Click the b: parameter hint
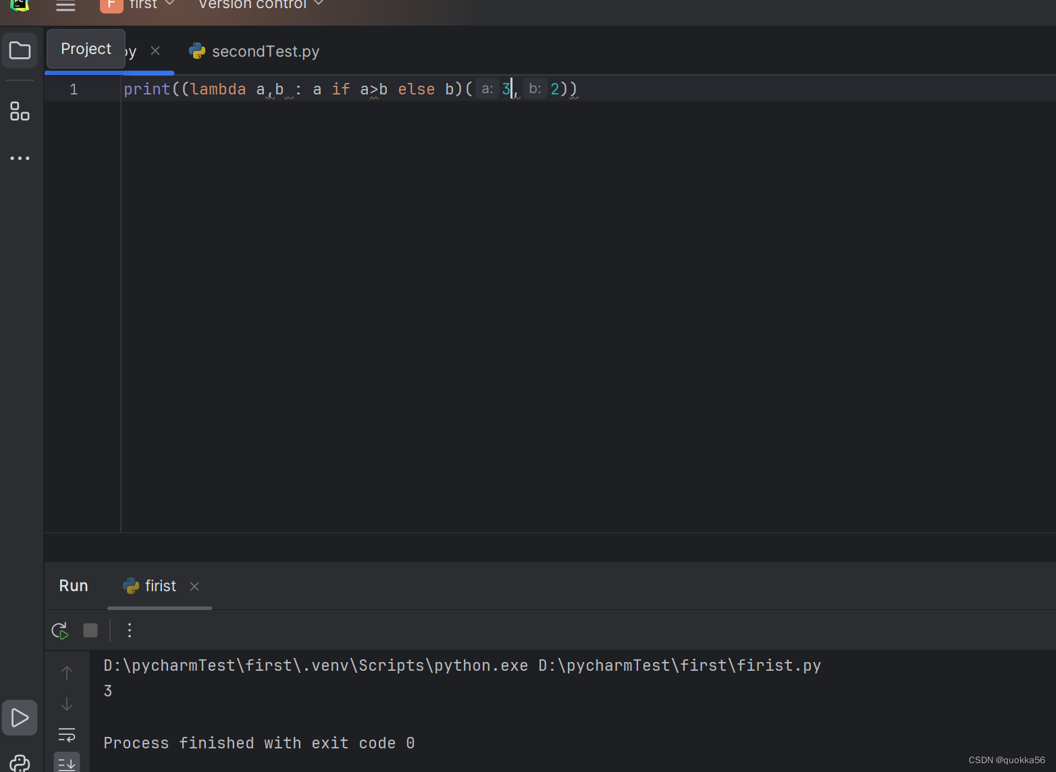1056x772 pixels. pos(535,88)
